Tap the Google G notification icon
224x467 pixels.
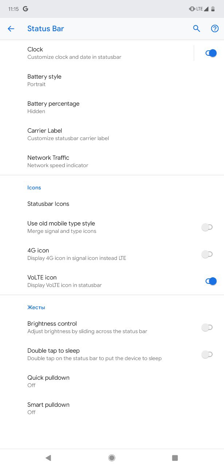click(25, 9)
